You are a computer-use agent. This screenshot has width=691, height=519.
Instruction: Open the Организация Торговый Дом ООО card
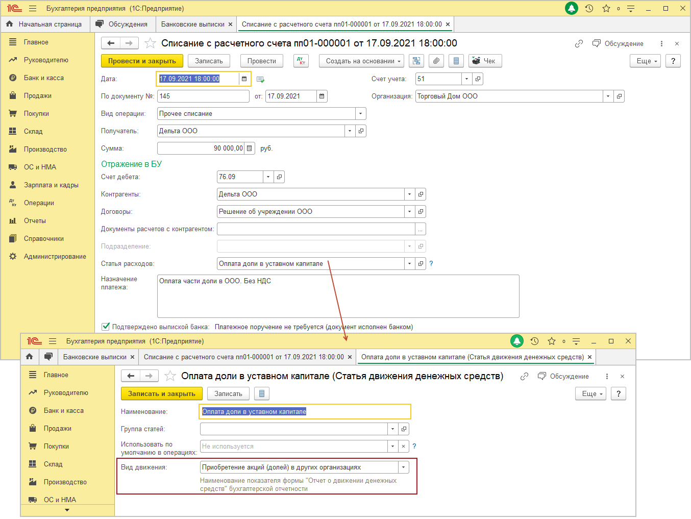pyautogui.click(x=619, y=96)
